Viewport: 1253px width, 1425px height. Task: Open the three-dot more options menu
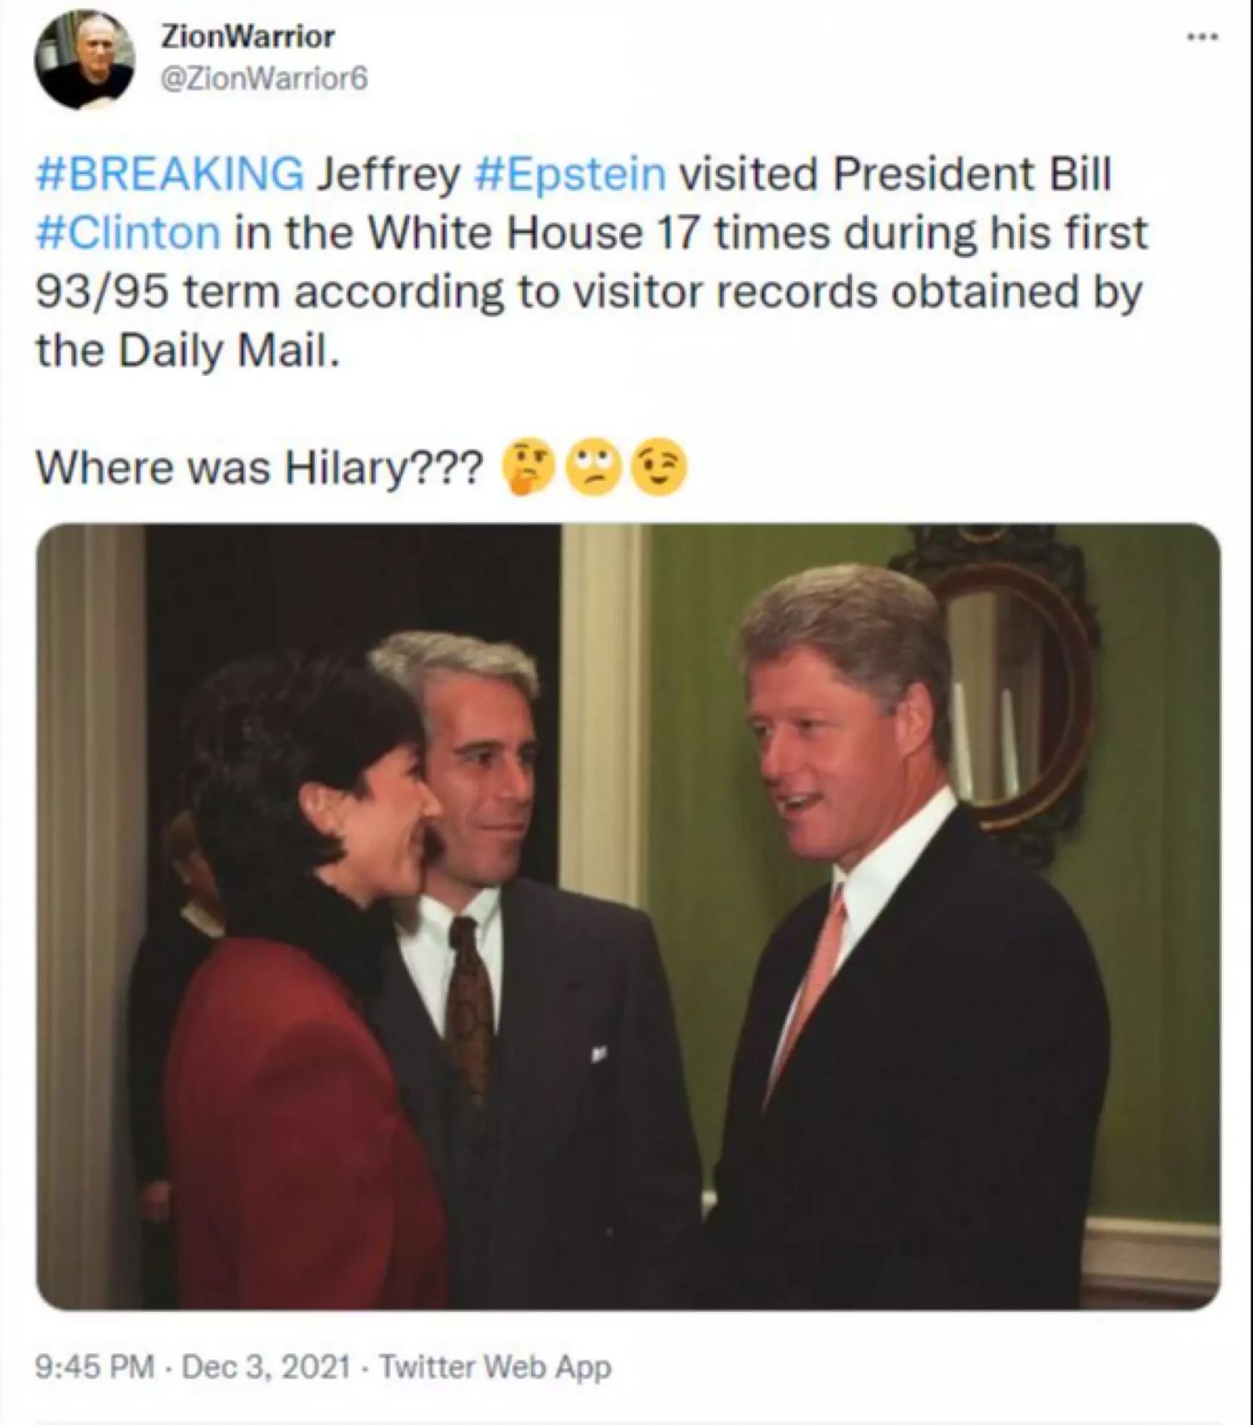(x=1202, y=37)
